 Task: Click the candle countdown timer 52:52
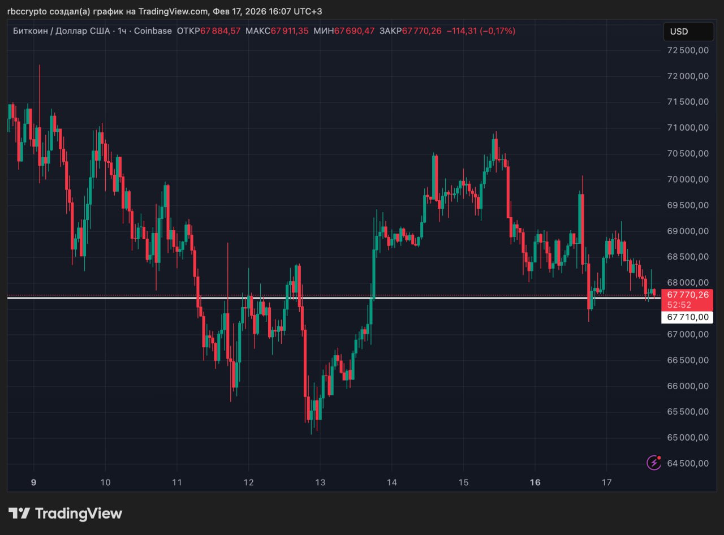coord(679,305)
